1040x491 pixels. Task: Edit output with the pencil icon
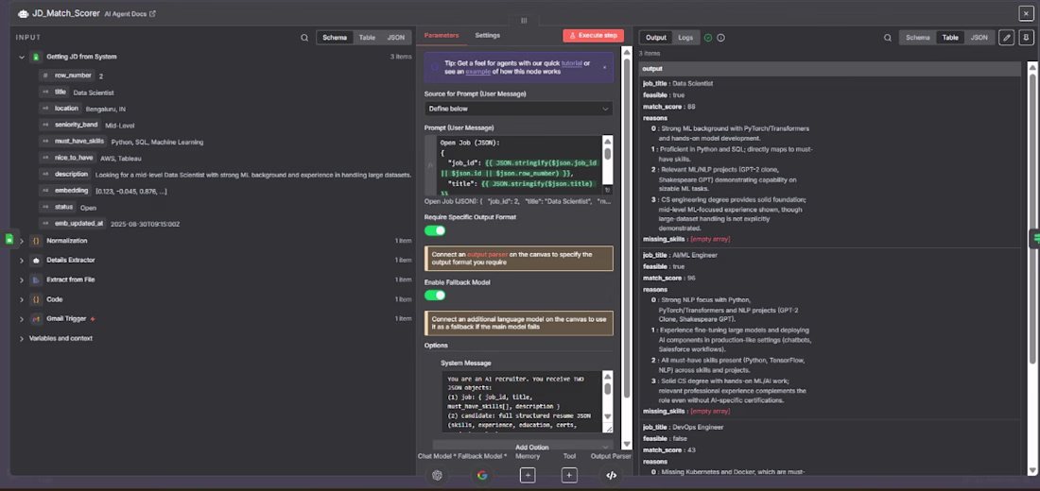click(1007, 38)
